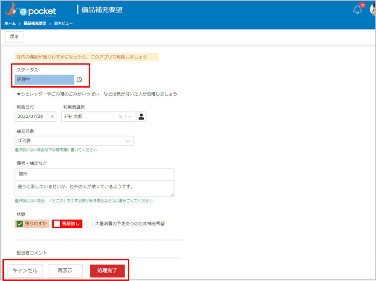Click 基本ビュー breadcrumb item
Screen dimensions: 376x281
(63, 23)
